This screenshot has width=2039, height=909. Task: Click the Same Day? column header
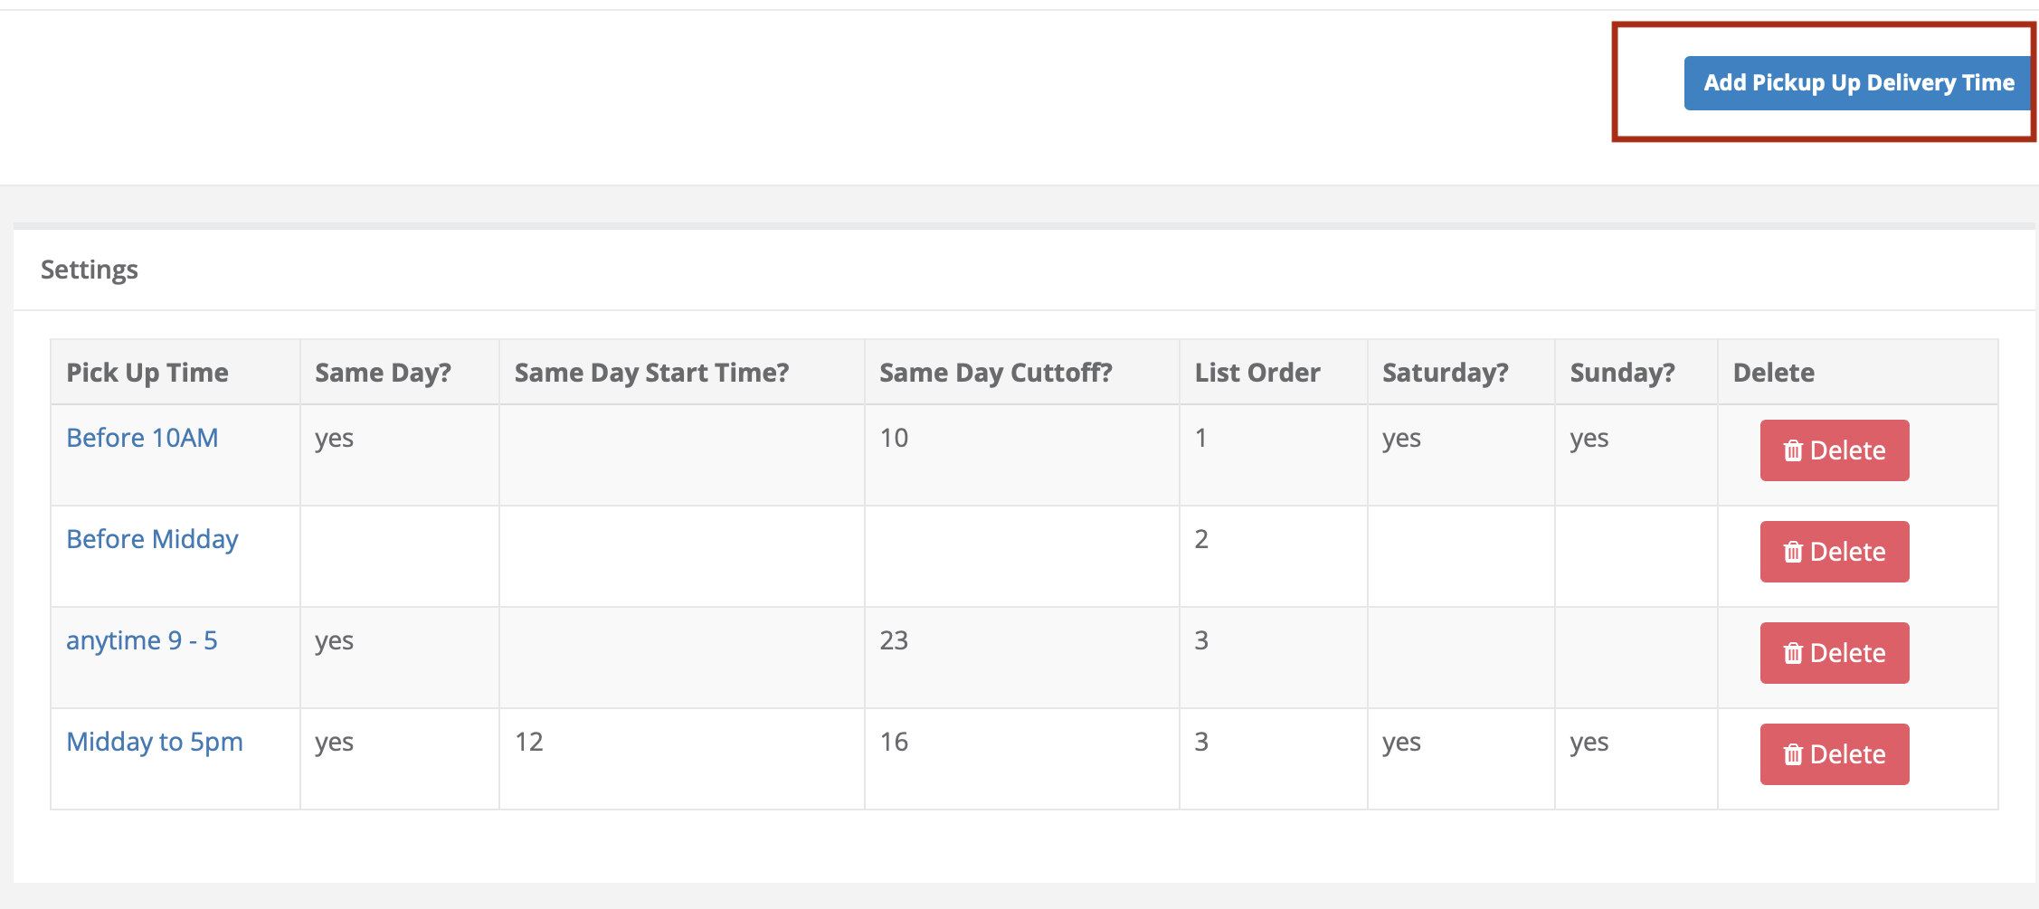click(383, 373)
